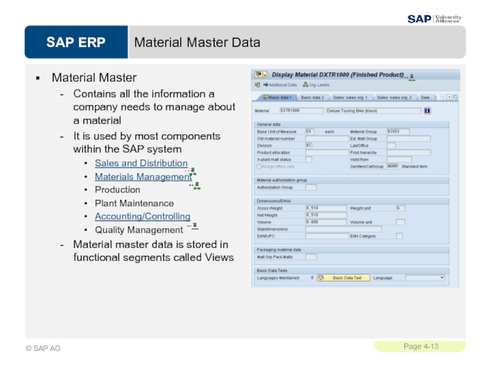Click the Material Group field BIKES
Image resolution: width=491 pixels, height=368 pixels.
pyautogui.click(x=398, y=132)
